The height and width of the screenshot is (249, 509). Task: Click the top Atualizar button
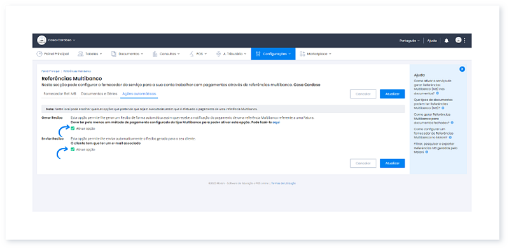point(392,94)
